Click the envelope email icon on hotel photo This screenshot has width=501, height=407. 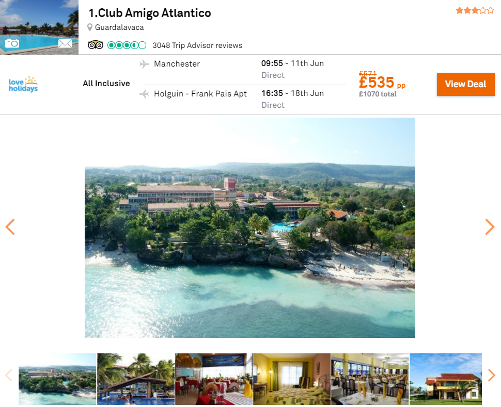(x=65, y=43)
